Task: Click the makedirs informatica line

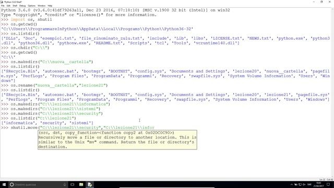Action: (x=56, y=104)
